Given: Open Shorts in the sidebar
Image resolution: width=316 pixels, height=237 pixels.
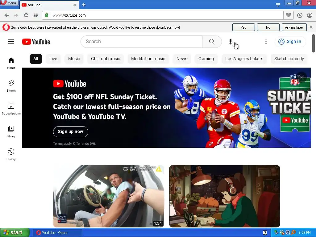Looking at the screenshot, I should (11, 86).
